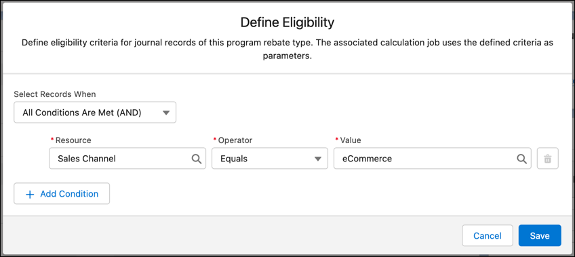Click the Resource field containing Sales Channel

(127, 159)
